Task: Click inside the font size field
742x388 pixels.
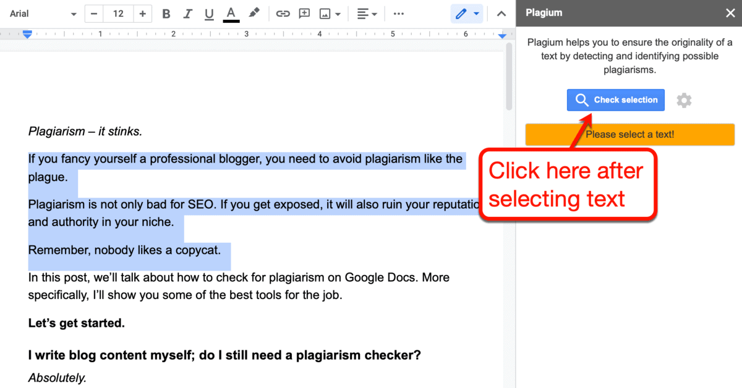Action: tap(117, 13)
